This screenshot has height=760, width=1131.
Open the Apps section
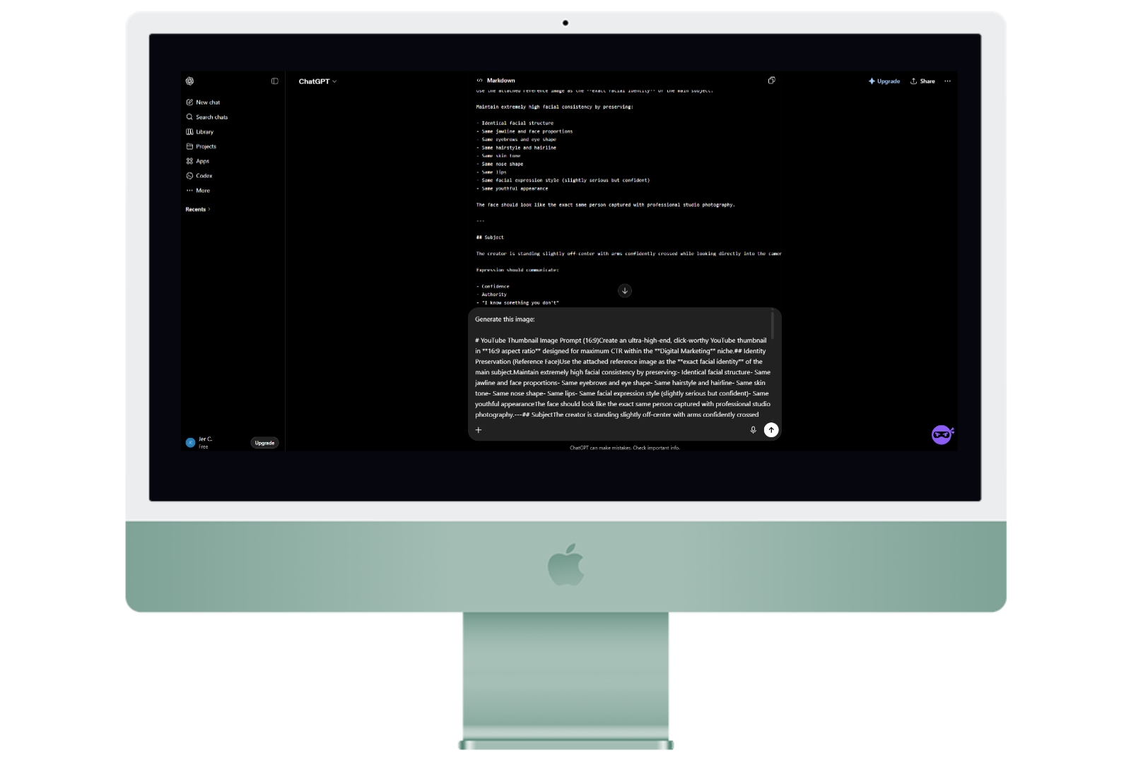(197, 161)
